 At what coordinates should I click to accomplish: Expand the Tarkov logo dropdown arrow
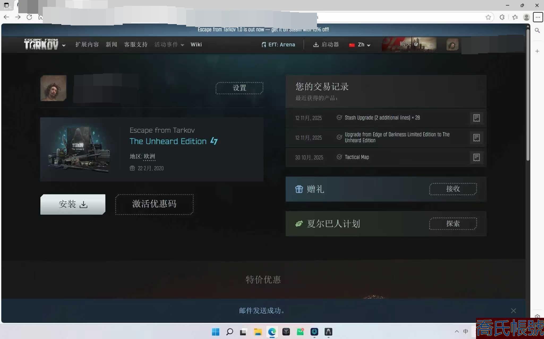(x=64, y=45)
